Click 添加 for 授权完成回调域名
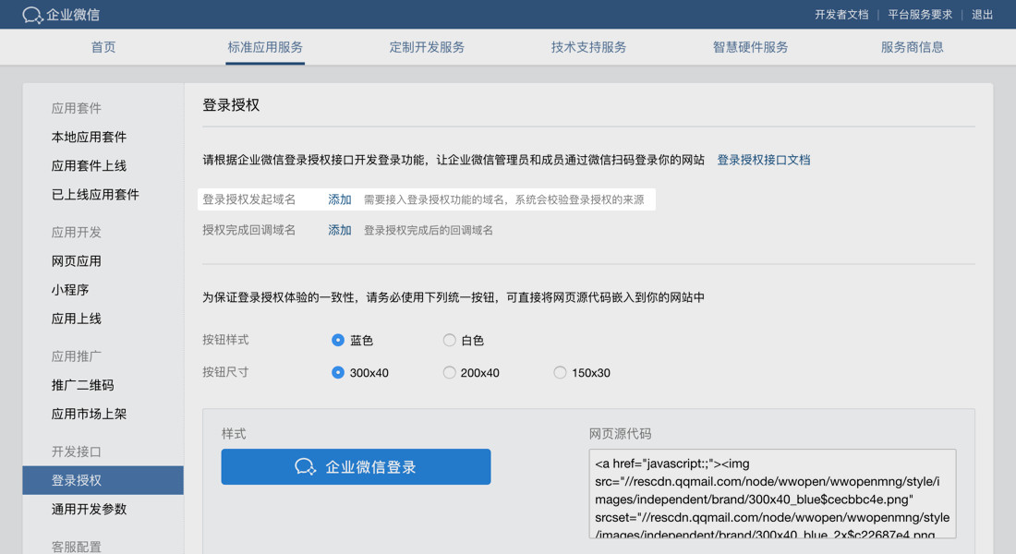Image resolution: width=1016 pixels, height=554 pixels. (x=340, y=230)
